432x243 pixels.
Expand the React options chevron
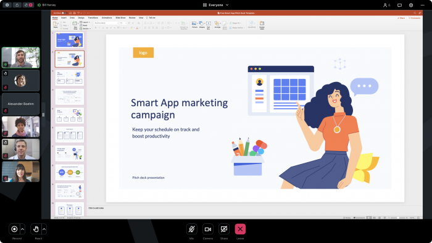pyautogui.click(x=44, y=229)
